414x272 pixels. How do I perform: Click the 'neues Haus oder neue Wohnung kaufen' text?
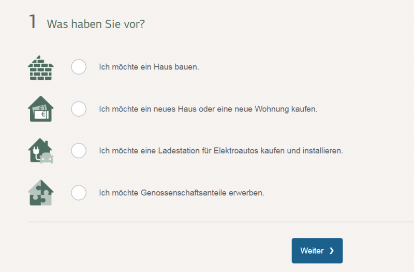coord(208,109)
